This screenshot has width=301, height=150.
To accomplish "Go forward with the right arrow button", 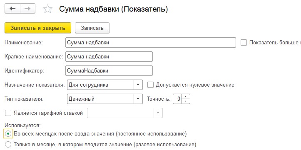I will [x=27, y=9].
